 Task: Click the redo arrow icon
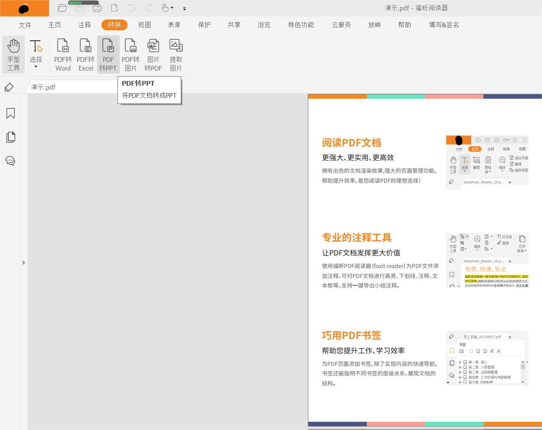[x=149, y=8]
